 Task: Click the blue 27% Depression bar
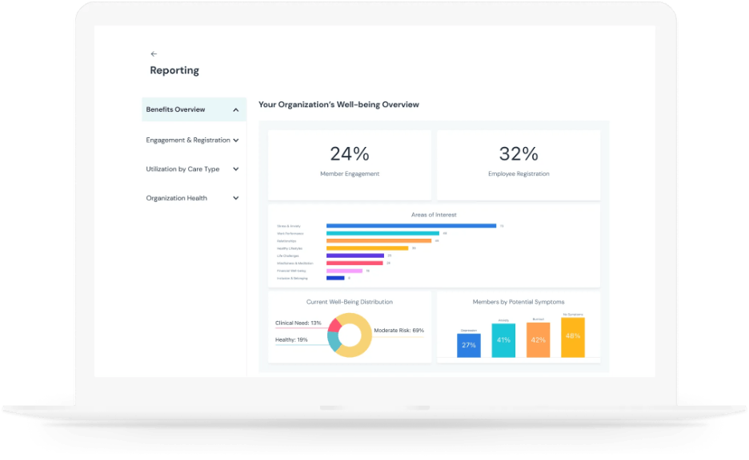[x=469, y=345]
